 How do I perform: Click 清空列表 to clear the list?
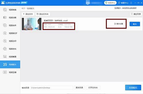(136, 14)
